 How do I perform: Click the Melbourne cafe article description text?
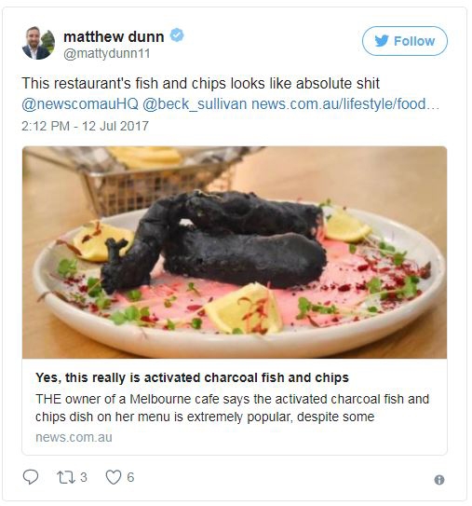click(x=232, y=408)
